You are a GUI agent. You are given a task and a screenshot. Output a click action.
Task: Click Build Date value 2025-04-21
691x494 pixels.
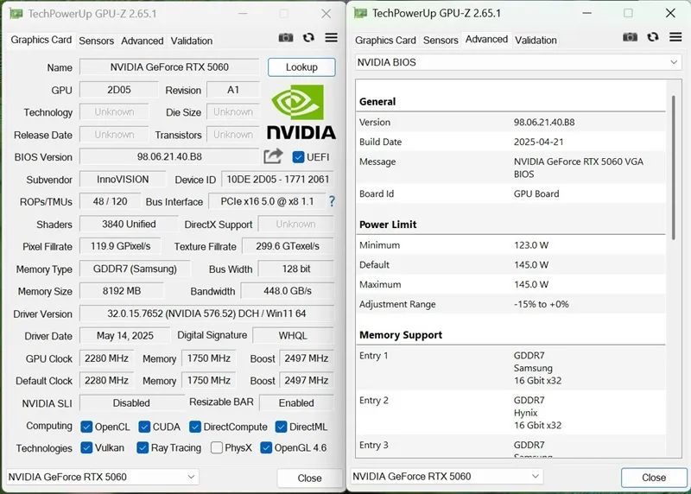pyautogui.click(x=538, y=142)
